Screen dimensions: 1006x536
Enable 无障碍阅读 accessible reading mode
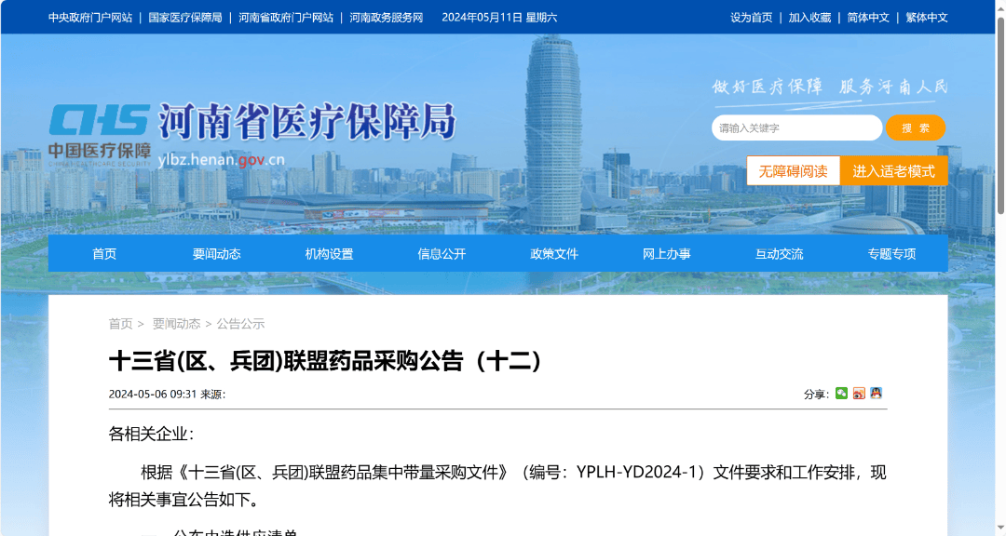point(794,170)
